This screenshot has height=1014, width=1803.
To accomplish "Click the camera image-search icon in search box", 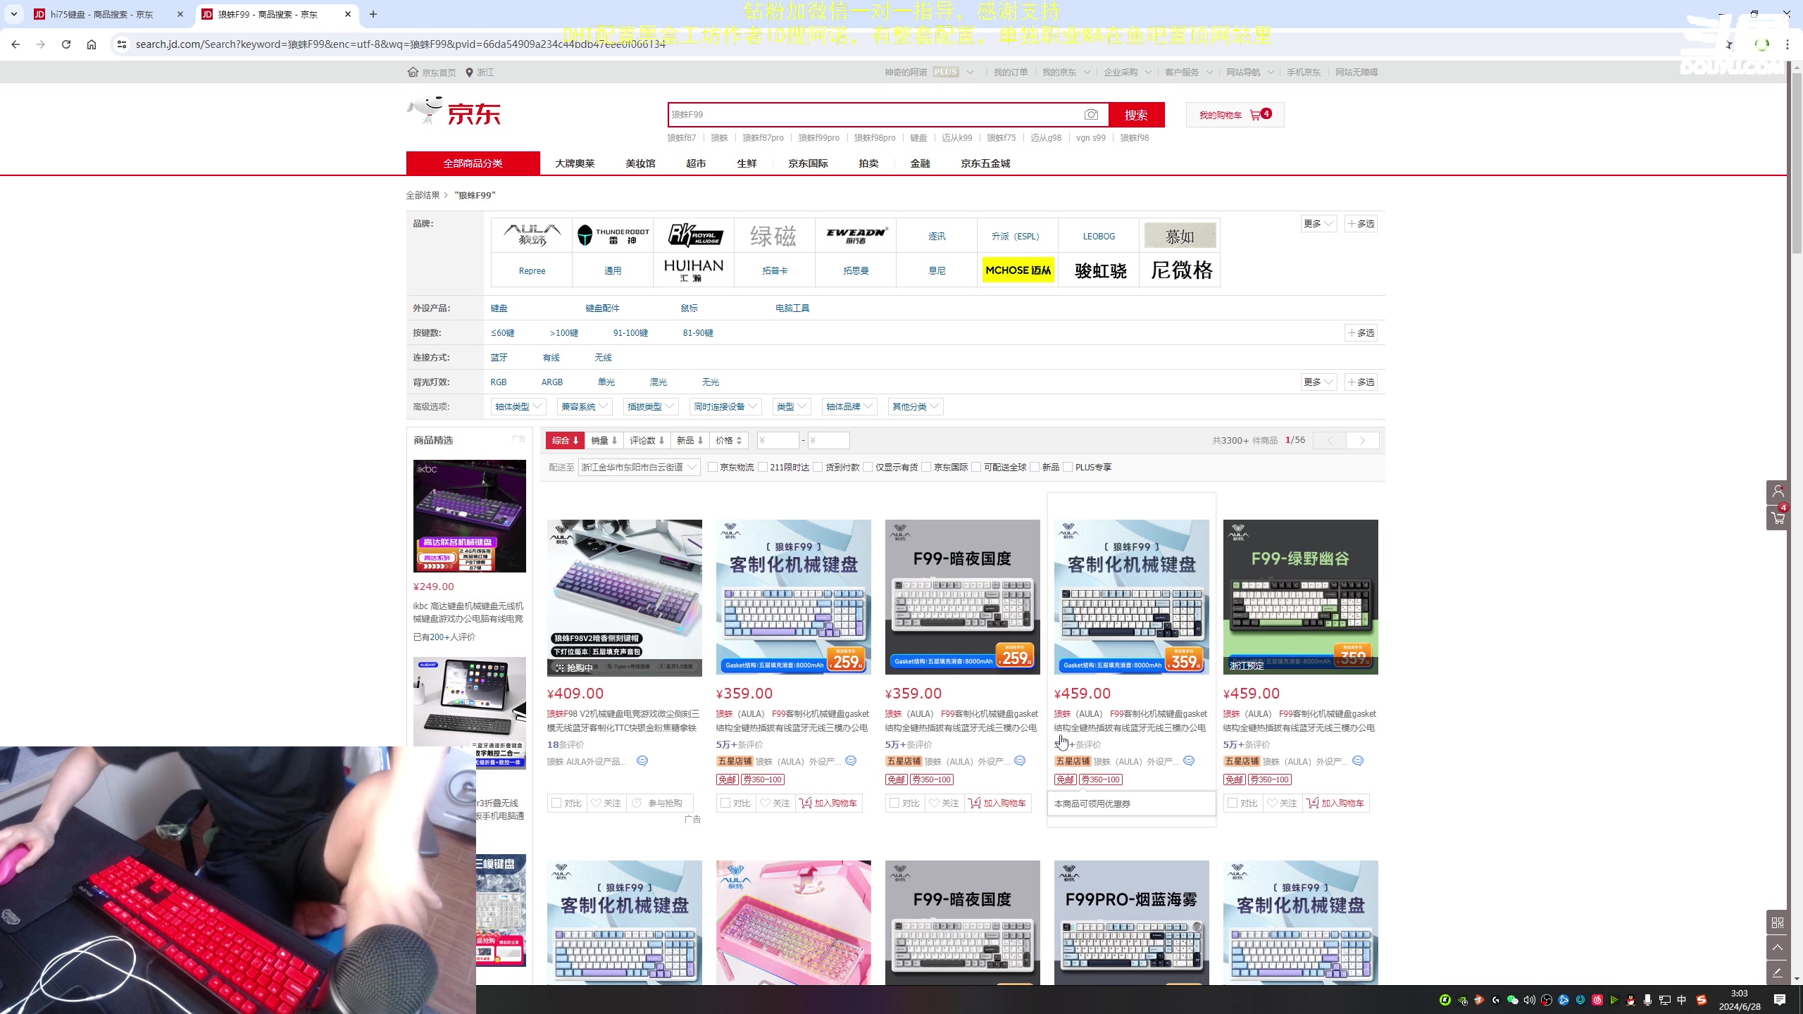I will [x=1091, y=115].
